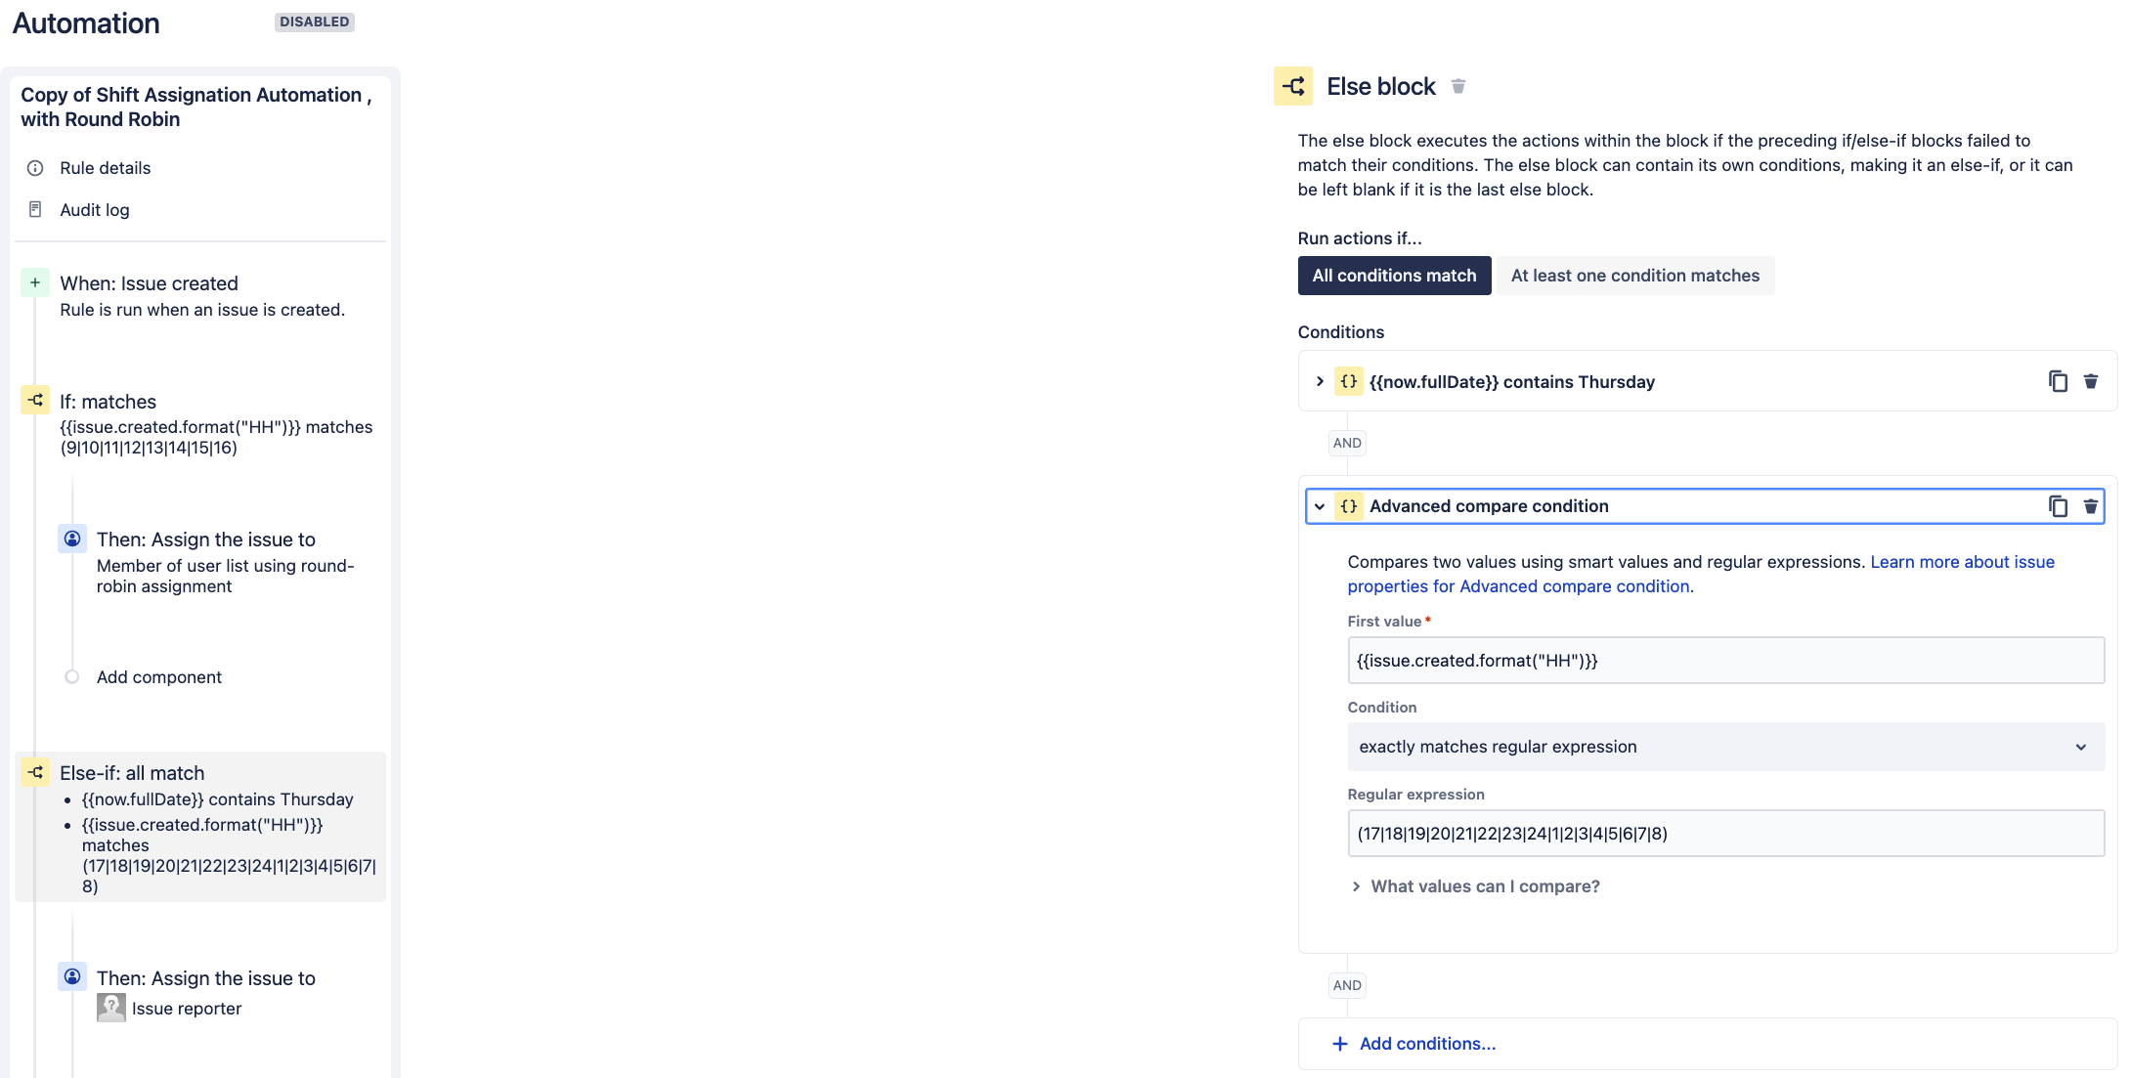2131x1078 pixels.
Task: Expand 'What values can I compare?'
Action: 1475,886
